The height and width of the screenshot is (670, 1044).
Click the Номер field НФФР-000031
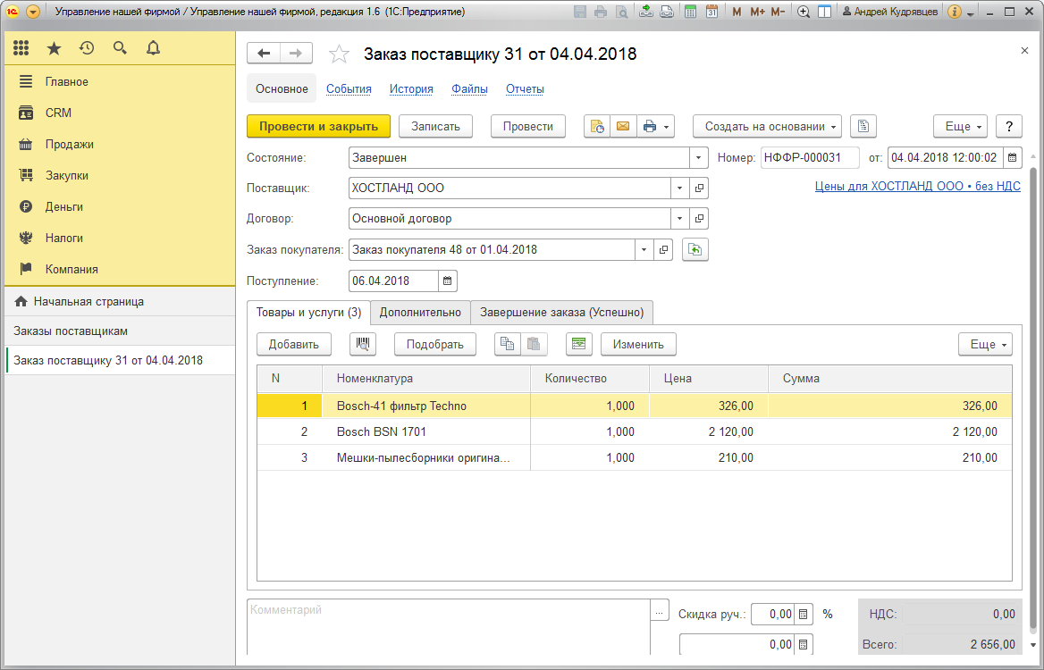[x=810, y=158]
